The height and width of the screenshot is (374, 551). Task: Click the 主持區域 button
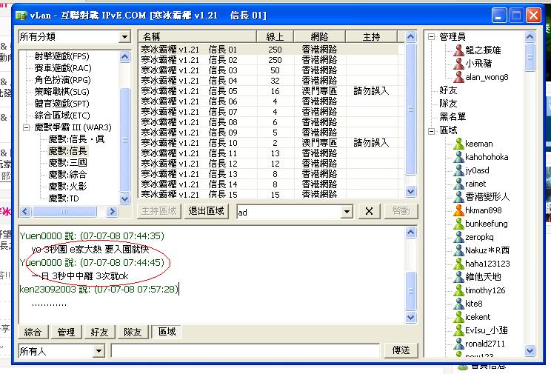pyautogui.click(x=158, y=211)
